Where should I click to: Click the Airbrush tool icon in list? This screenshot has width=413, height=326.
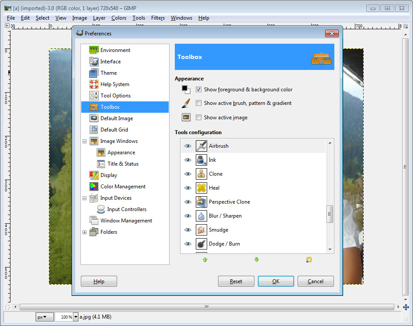pyautogui.click(x=201, y=146)
